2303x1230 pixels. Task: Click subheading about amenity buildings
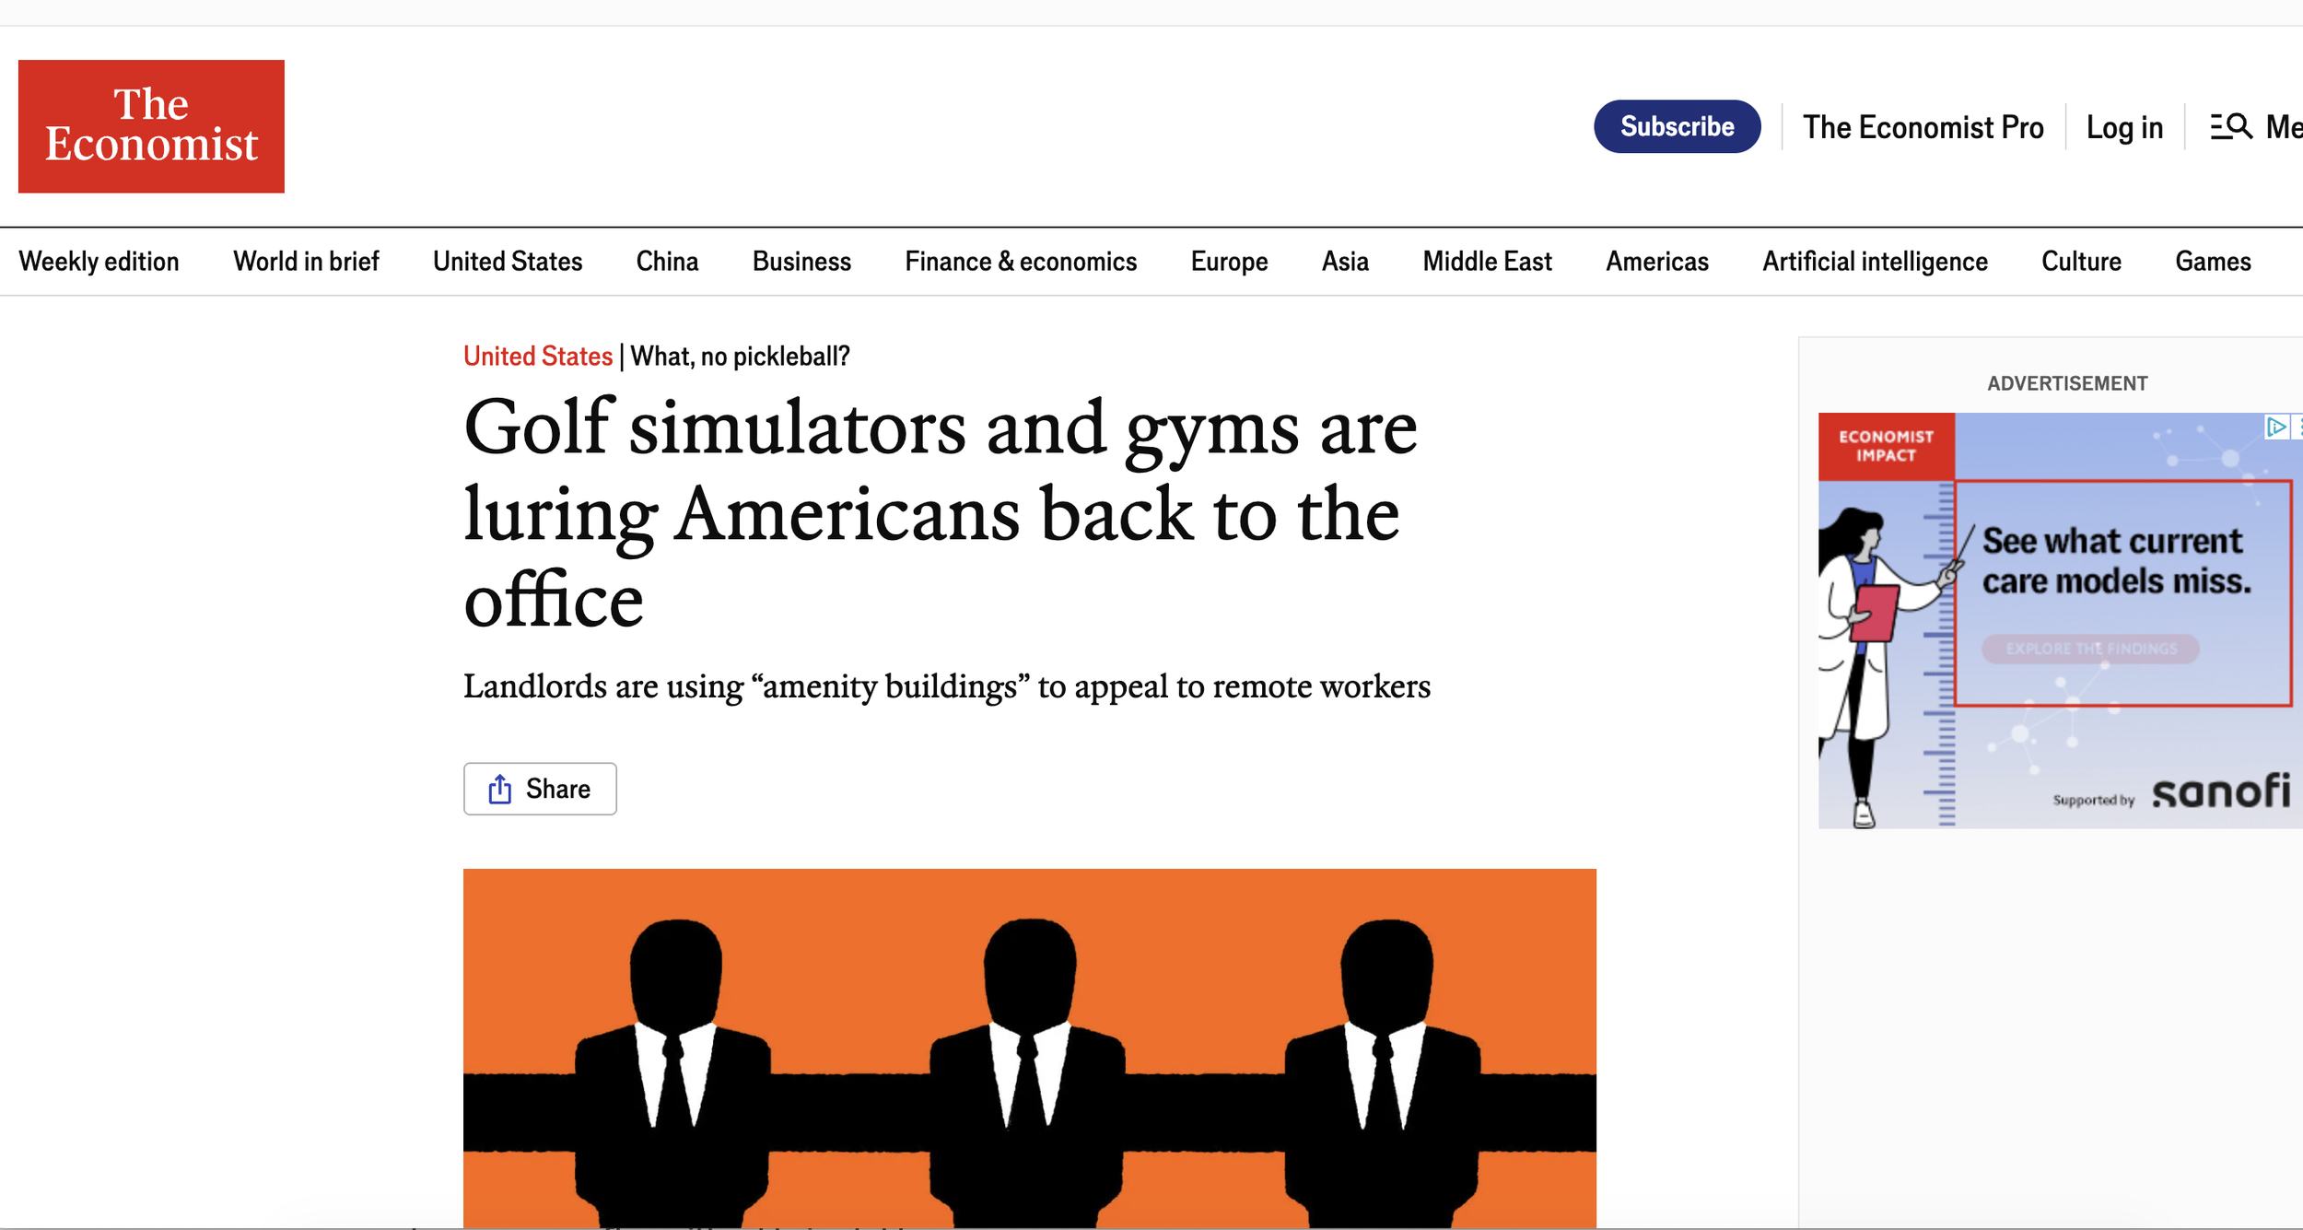947,686
